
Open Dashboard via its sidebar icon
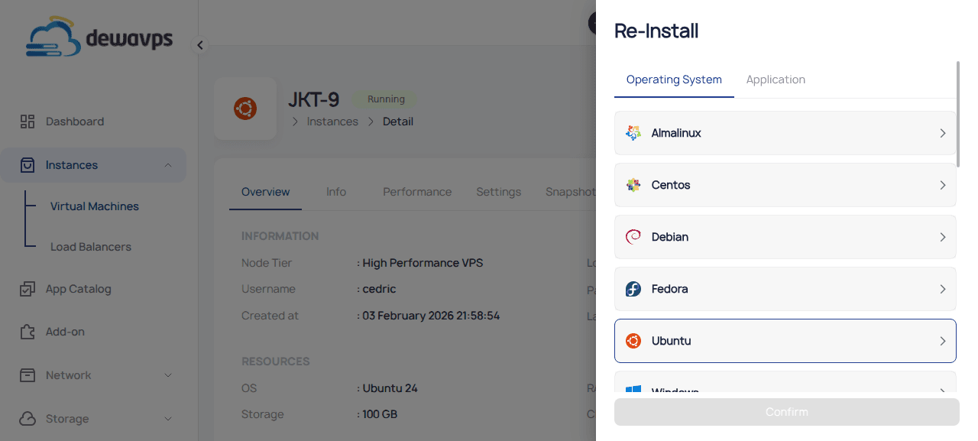(28, 121)
